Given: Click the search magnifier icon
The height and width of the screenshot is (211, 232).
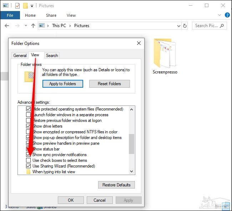Looking at the screenshot, I should coord(222,26).
